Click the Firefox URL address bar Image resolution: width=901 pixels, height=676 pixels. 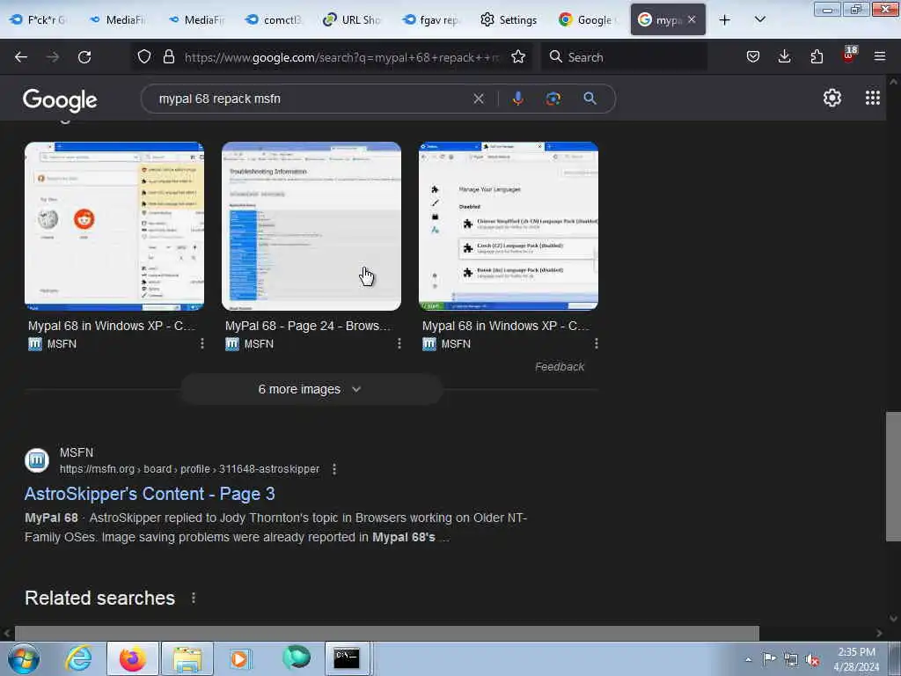coord(342,57)
